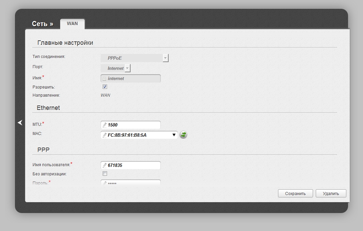
Task: Click the left arrow to show the side menu
Action: click(x=20, y=123)
